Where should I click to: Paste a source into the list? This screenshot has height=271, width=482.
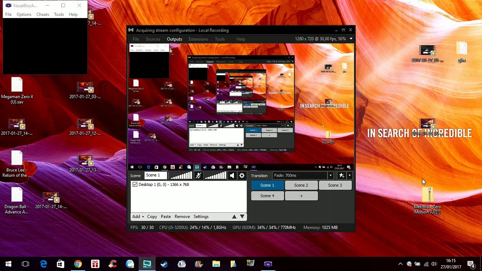tap(166, 216)
